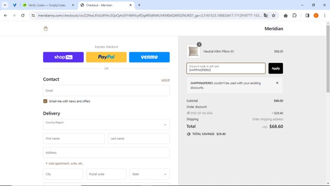Expand the Country/Region dropdown
The height and width of the screenshot is (186, 330).
coord(106,125)
